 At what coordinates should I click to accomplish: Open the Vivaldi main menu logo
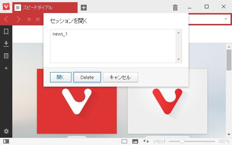click(6, 7)
